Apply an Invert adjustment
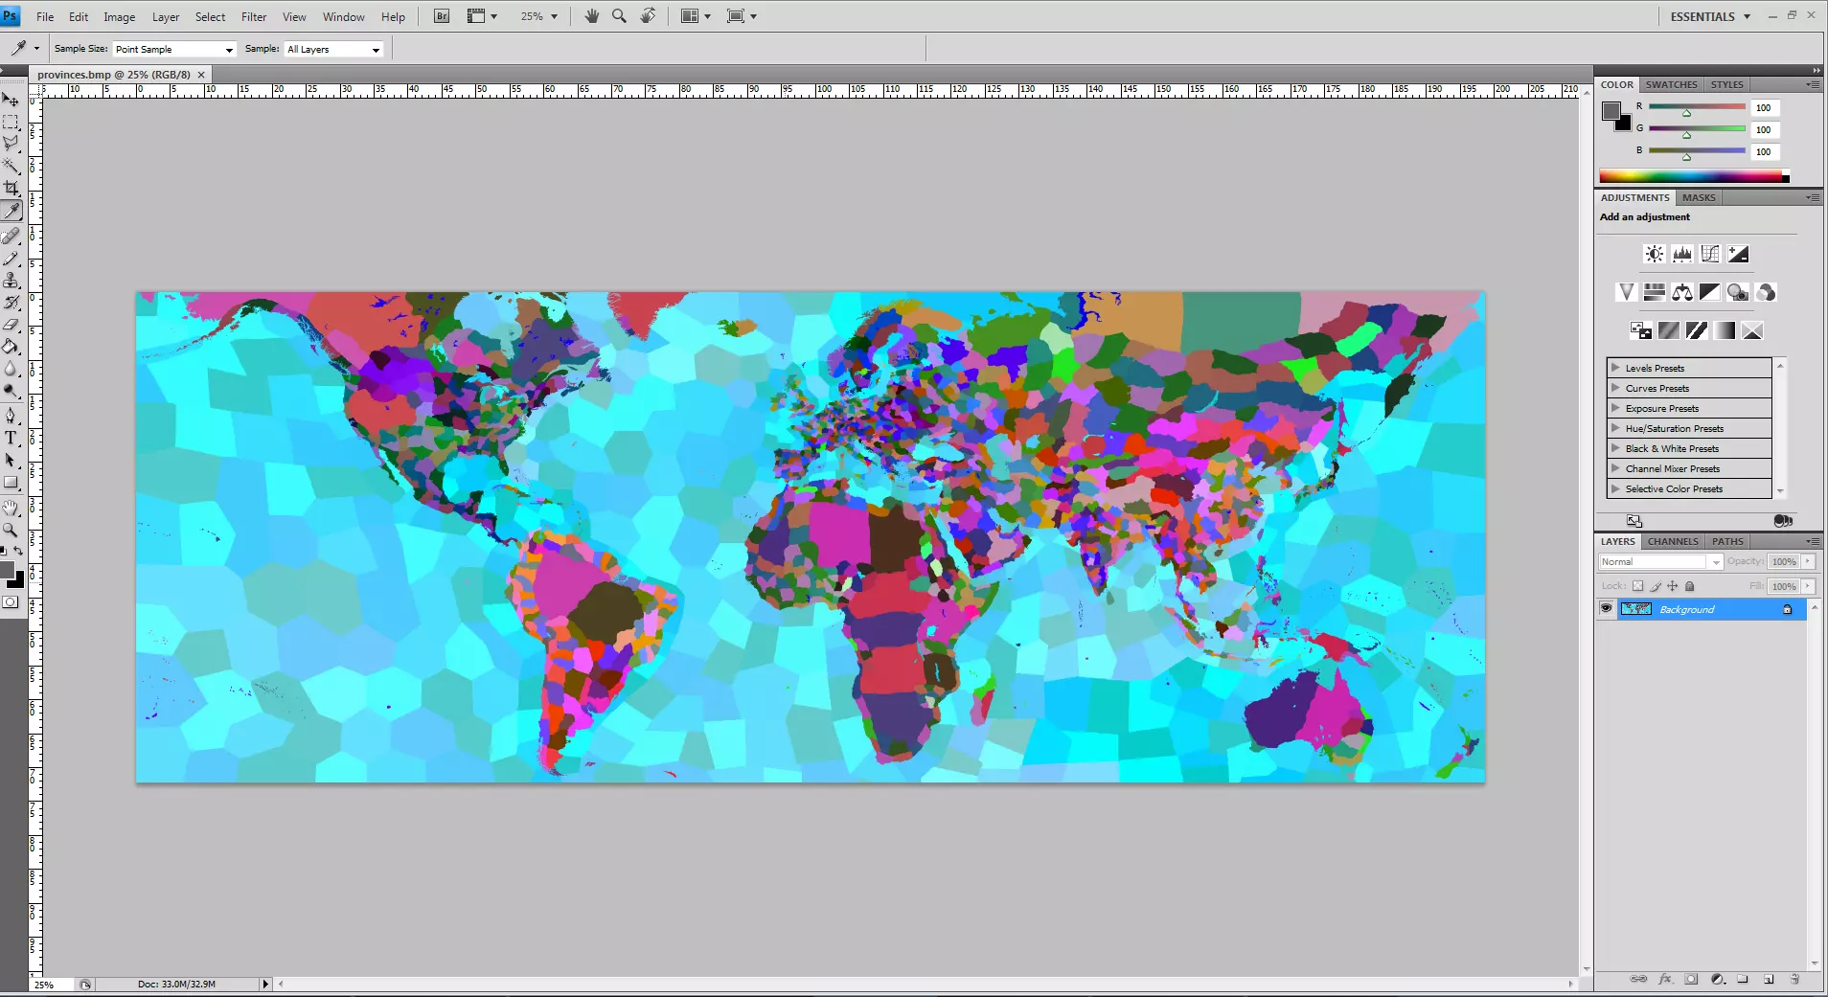1828x997 pixels. coord(1640,330)
